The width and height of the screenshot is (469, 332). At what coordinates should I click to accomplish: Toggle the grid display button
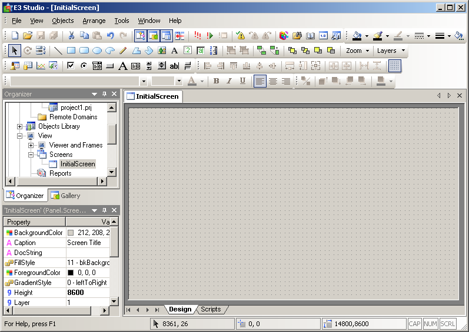[x=395, y=66]
